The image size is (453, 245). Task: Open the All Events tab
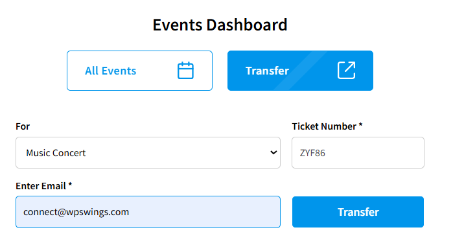[x=139, y=71]
